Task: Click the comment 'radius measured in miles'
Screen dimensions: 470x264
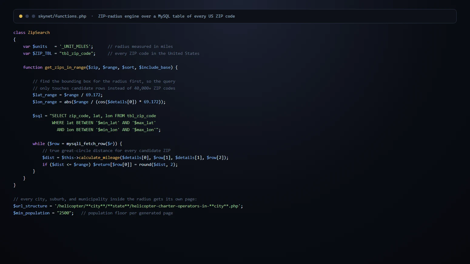Action: [x=140, y=46]
